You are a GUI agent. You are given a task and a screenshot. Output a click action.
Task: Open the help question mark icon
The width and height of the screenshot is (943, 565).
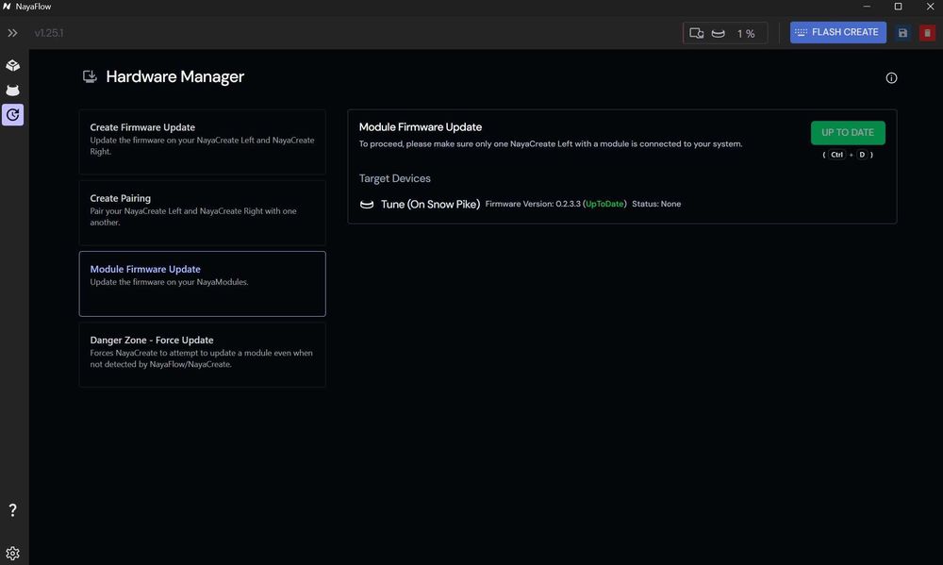pyautogui.click(x=12, y=510)
